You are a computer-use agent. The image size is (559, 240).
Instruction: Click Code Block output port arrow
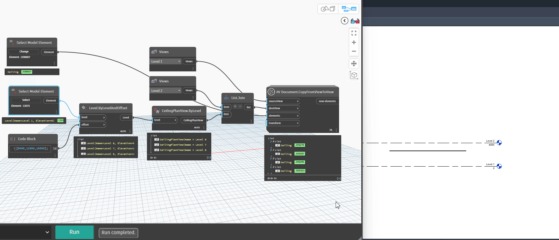point(55,148)
